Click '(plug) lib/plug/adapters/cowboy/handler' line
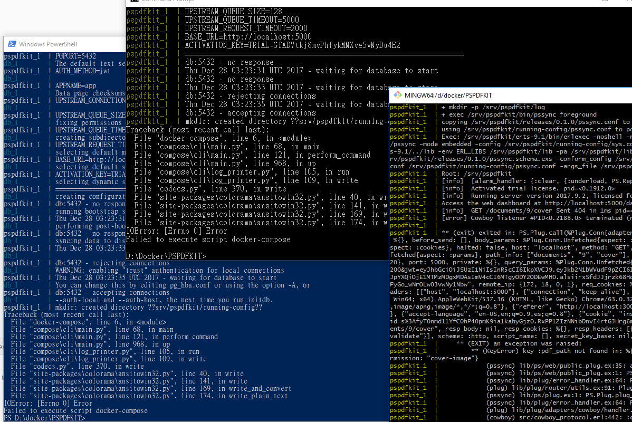632x422 pixels. (559, 410)
